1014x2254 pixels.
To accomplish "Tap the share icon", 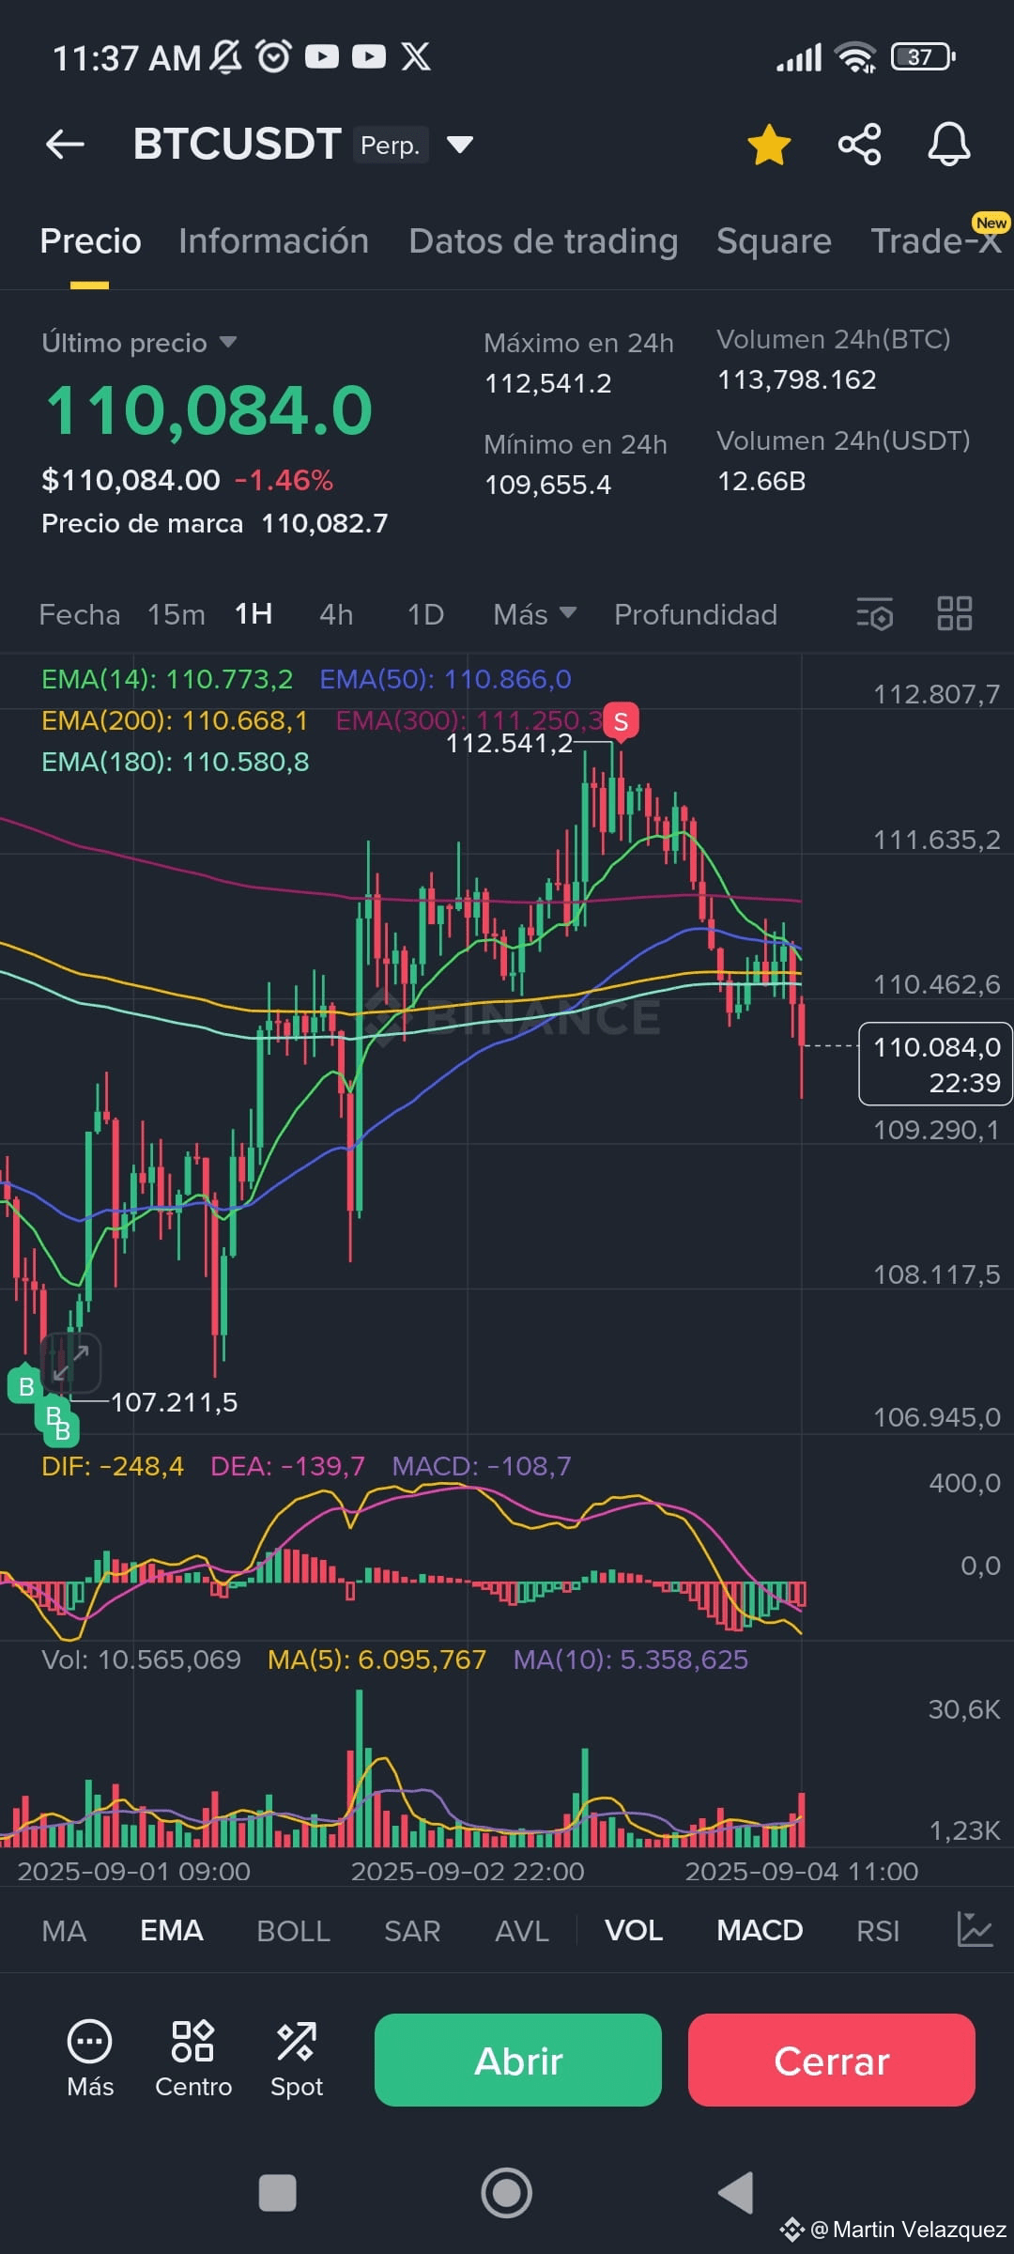I will [859, 145].
